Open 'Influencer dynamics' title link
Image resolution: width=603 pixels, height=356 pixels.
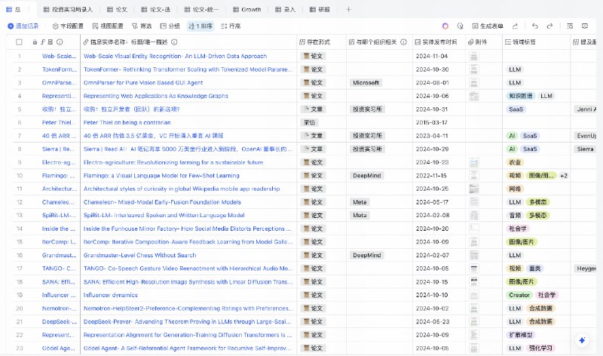[x=110, y=295]
